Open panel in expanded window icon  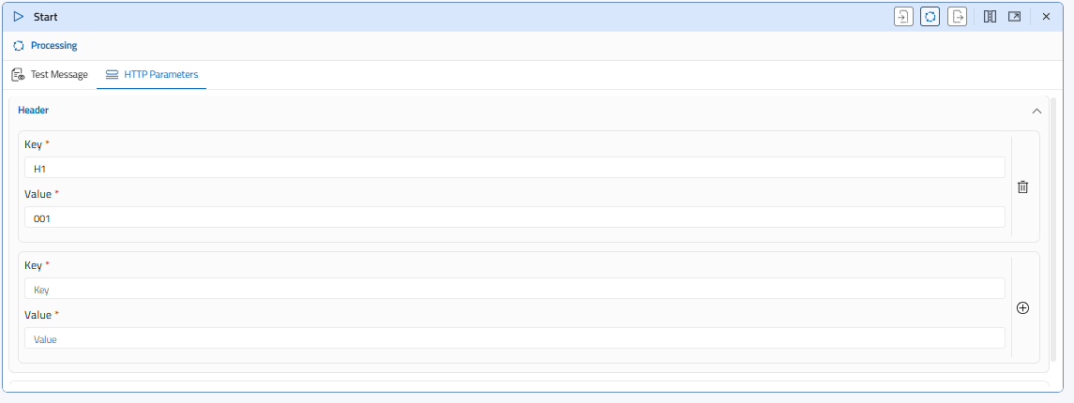1015,17
